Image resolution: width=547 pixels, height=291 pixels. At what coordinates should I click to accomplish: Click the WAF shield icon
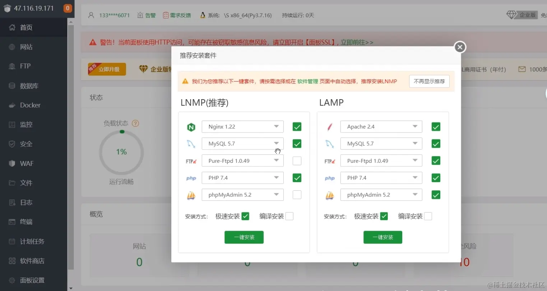[12, 163]
